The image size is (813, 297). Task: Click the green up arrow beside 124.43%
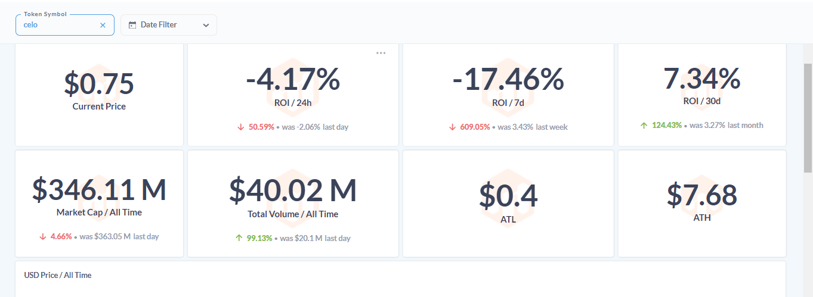coord(644,125)
